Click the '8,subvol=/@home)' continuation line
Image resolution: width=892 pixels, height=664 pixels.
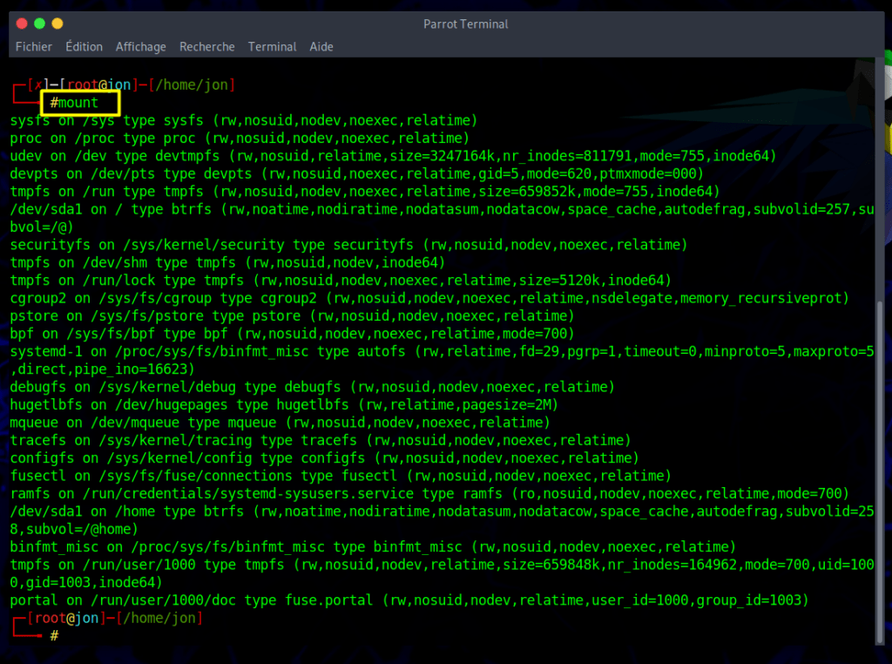coord(74,529)
